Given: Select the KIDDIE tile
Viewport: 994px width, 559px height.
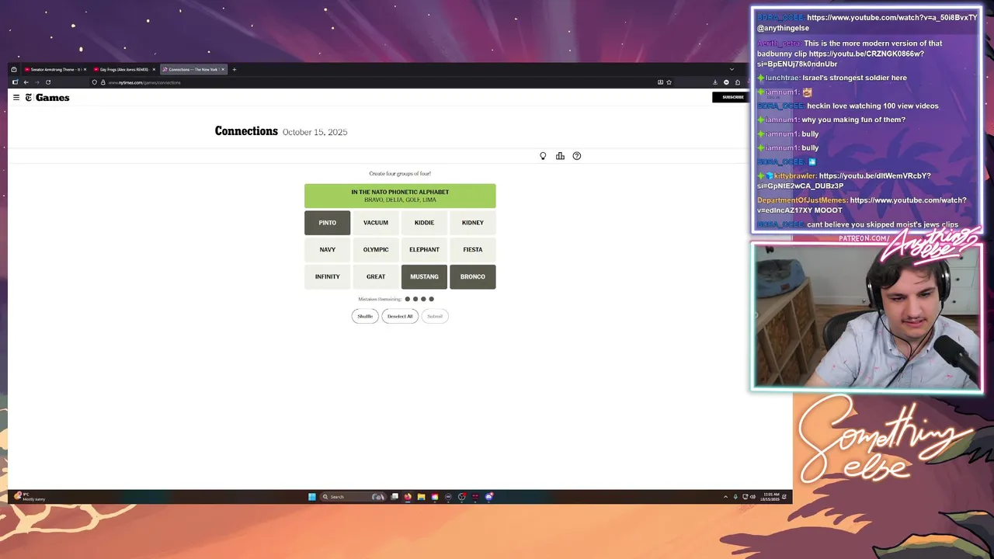Looking at the screenshot, I should [x=424, y=223].
